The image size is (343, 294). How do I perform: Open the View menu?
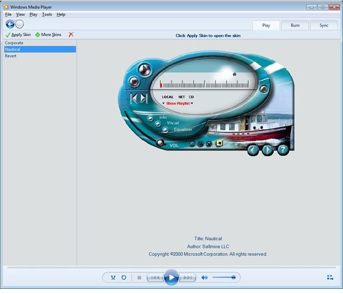pos(21,14)
